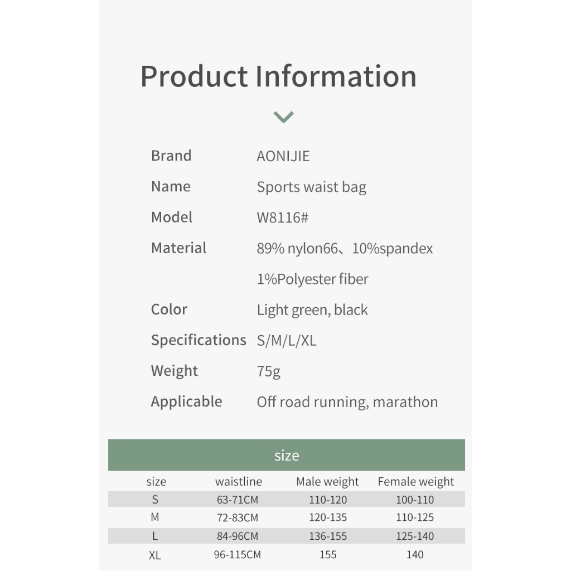Click the green down chevron under the title
The width and height of the screenshot is (571, 571).
point(283,117)
